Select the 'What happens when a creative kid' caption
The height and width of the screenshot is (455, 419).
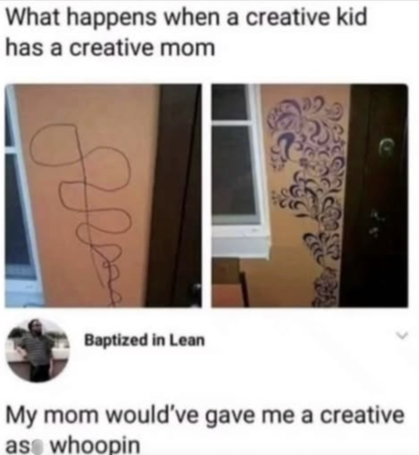click(x=187, y=18)
